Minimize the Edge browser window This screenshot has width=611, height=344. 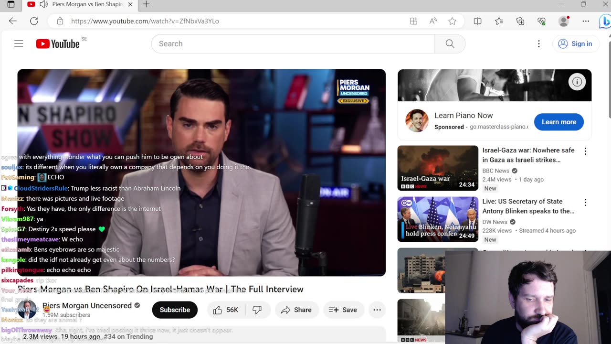(x=561, y=4)
